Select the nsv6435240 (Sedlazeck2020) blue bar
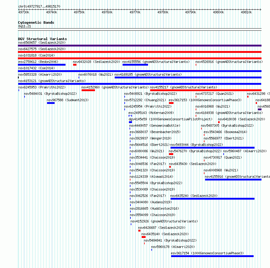This screenshot has width=270, height=268. (212, 199)
